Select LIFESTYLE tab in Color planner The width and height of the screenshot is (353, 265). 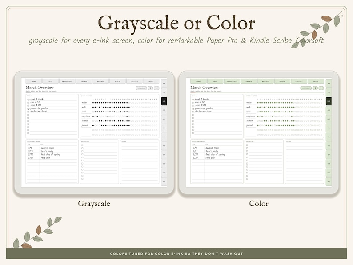click(x=299, y=81)
